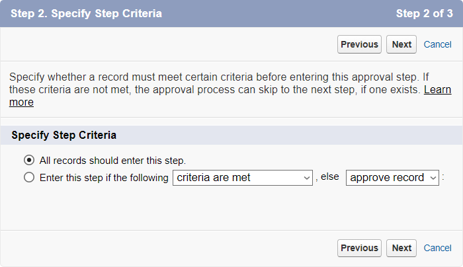Image resolution: width=463 pixels, height=267 pixels.
Task: Open the Learn more link
Action: (437, 89)
